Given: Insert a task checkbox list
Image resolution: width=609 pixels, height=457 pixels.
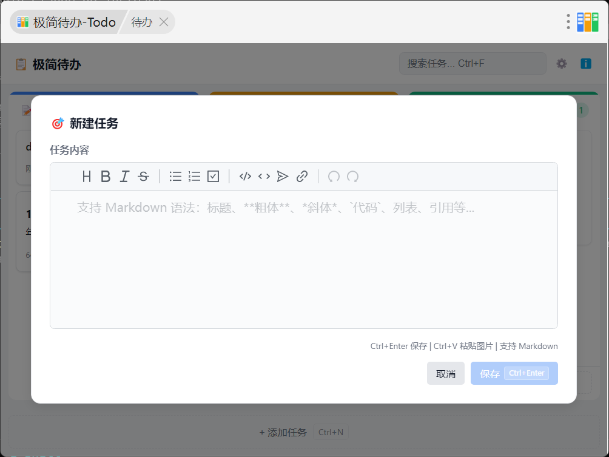Looking at the screenshot, I should tap(214, 177).
